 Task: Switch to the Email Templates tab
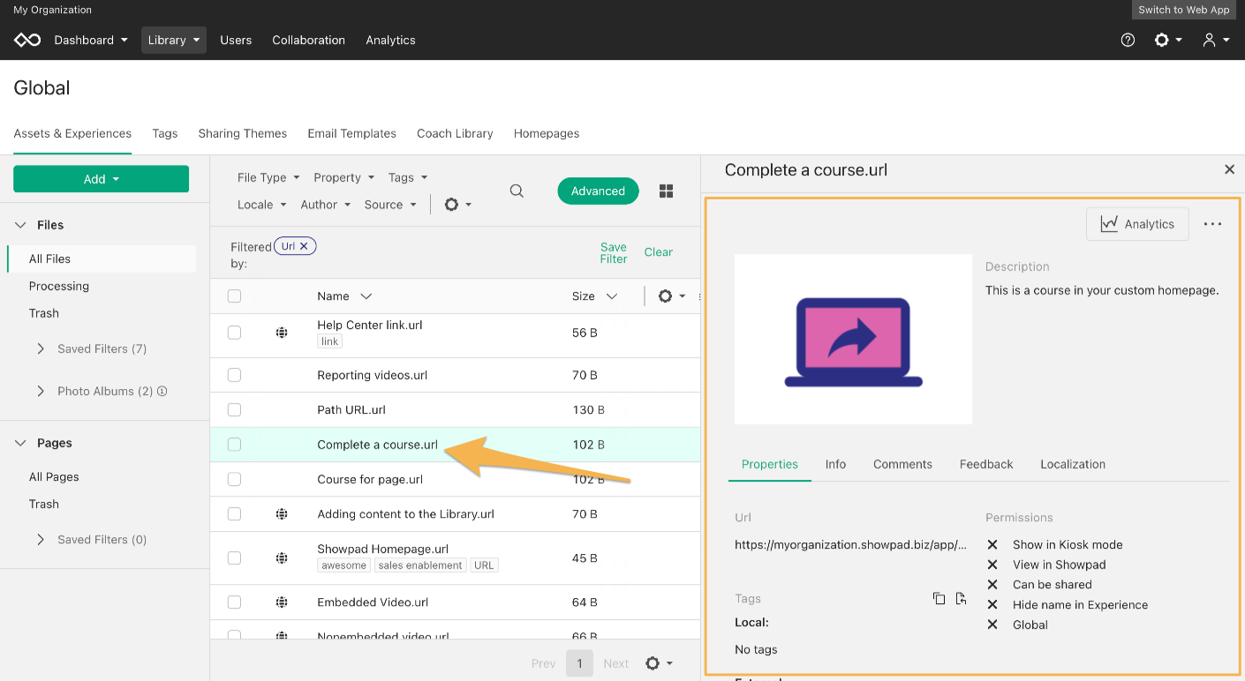click(351, 133)
